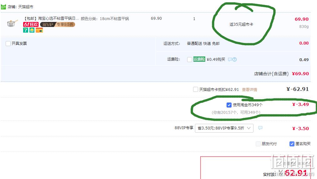This screenshot has height=179, width=317.
Task: Open the shipping insurance help question icon
Action: 234,60
